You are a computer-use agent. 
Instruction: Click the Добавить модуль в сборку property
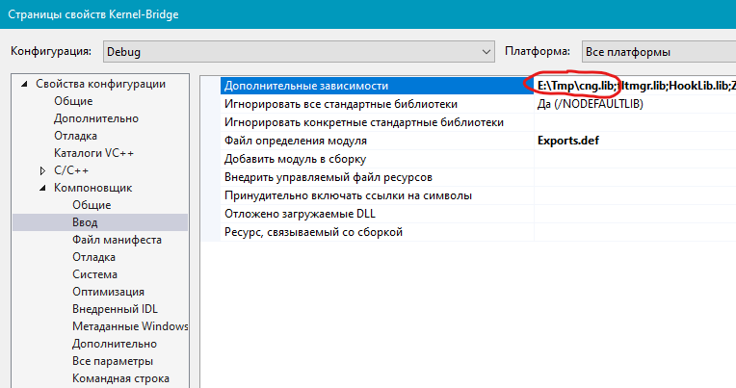tap(308, 158)
